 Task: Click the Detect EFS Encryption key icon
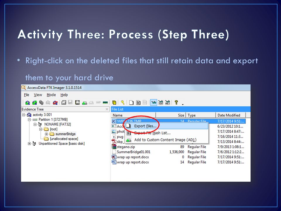[123, 103]
